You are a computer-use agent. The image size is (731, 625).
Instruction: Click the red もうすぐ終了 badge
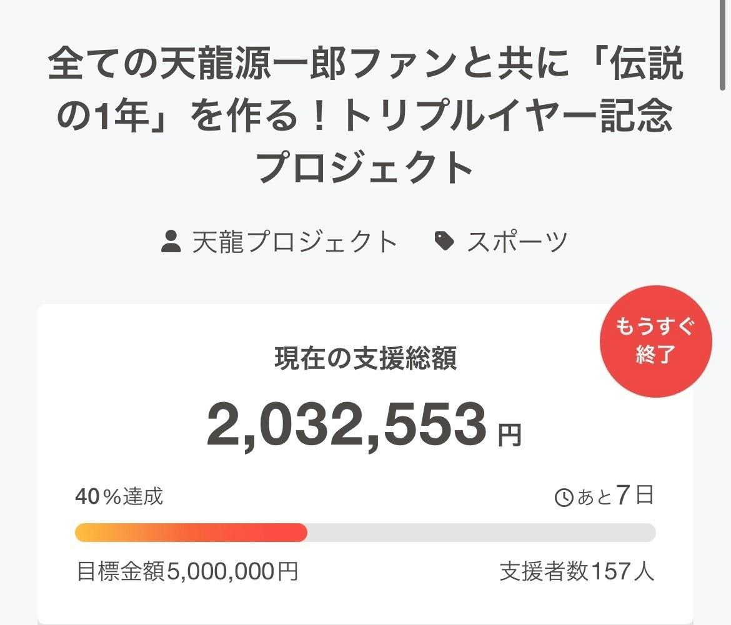pos(655,342)
